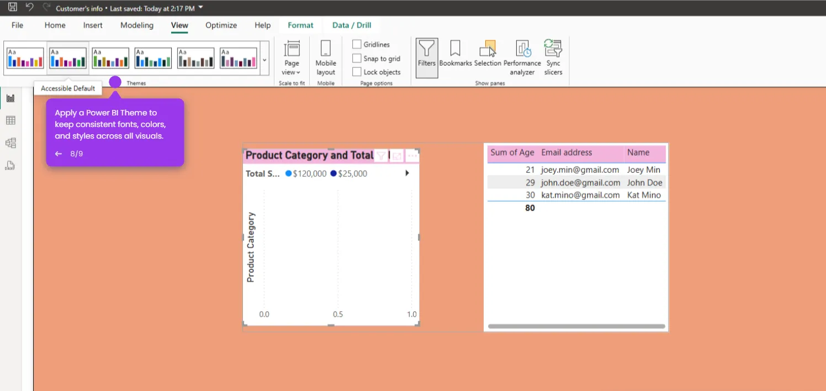826x391 pixels.
Task: Select the john.doe@gmail.com cell
Action: pos(581,183)
